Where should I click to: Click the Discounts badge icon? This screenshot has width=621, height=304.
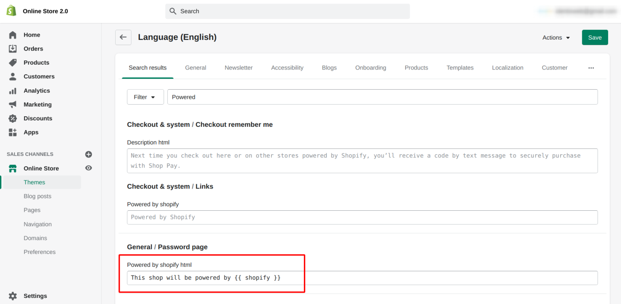point(13,118)
